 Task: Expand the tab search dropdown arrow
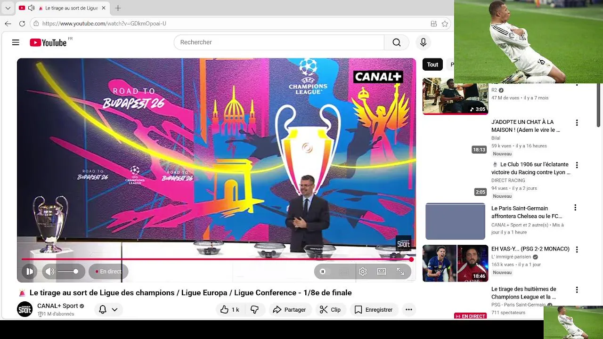pyautogui.click(x=8, y=8)
